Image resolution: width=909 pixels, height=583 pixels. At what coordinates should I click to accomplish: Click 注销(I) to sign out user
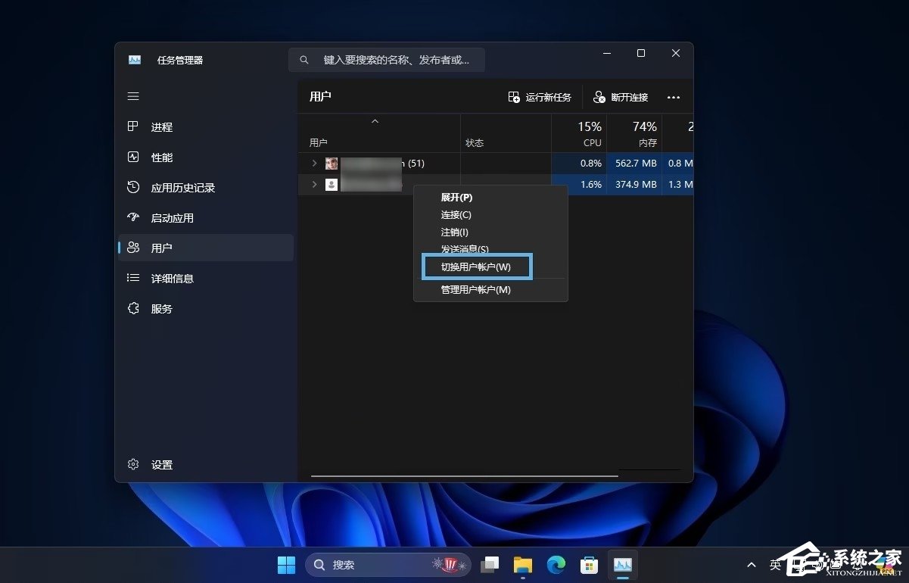pos(455,232)
